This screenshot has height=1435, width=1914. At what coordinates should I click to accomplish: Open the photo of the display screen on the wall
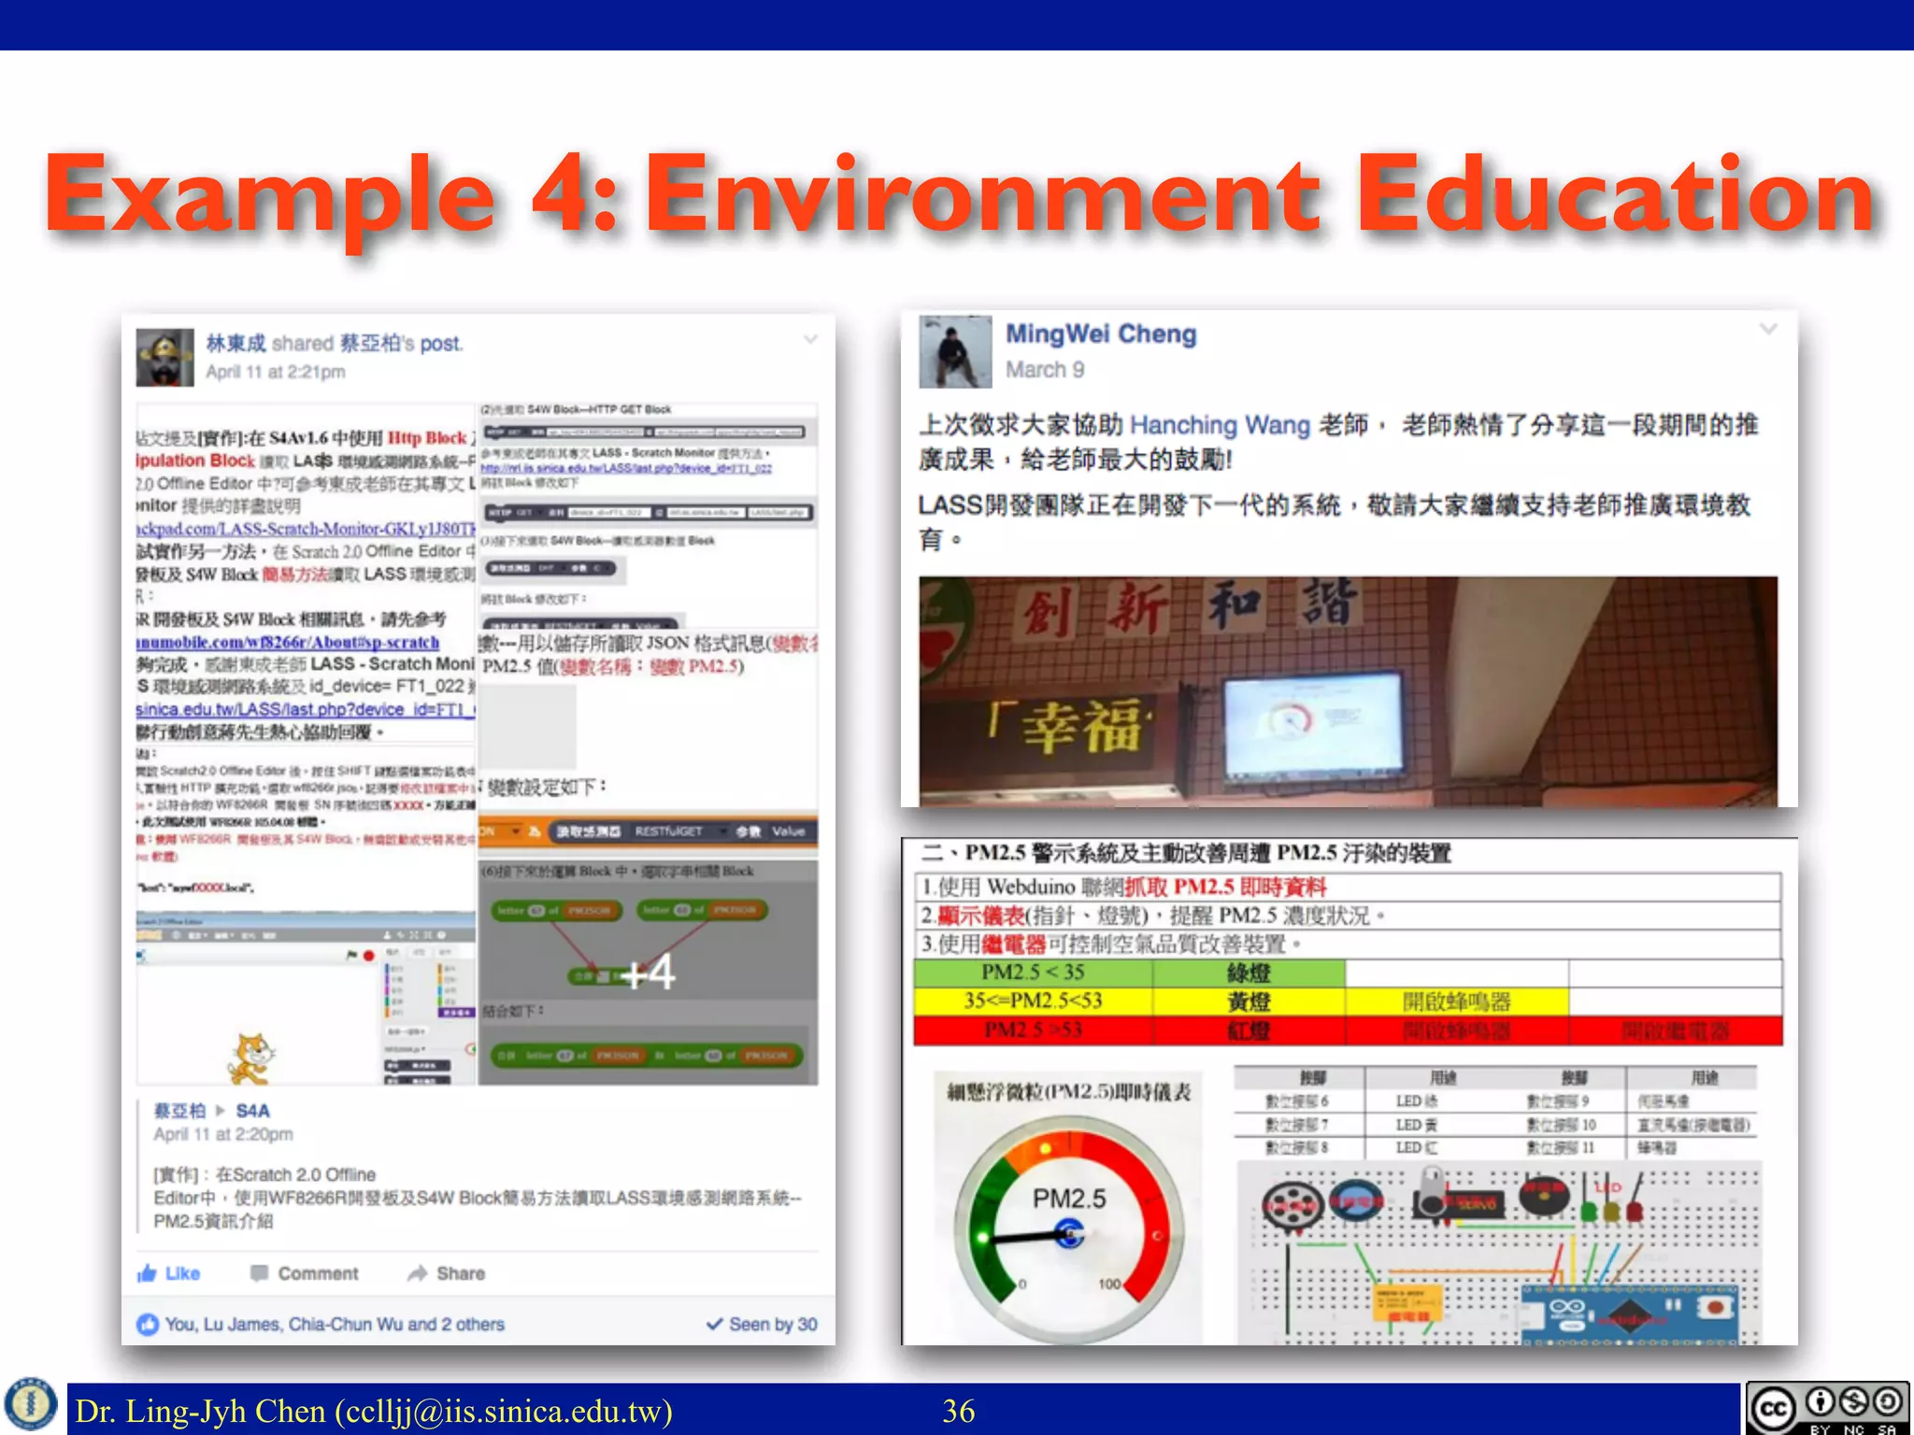coord(1348,691)
